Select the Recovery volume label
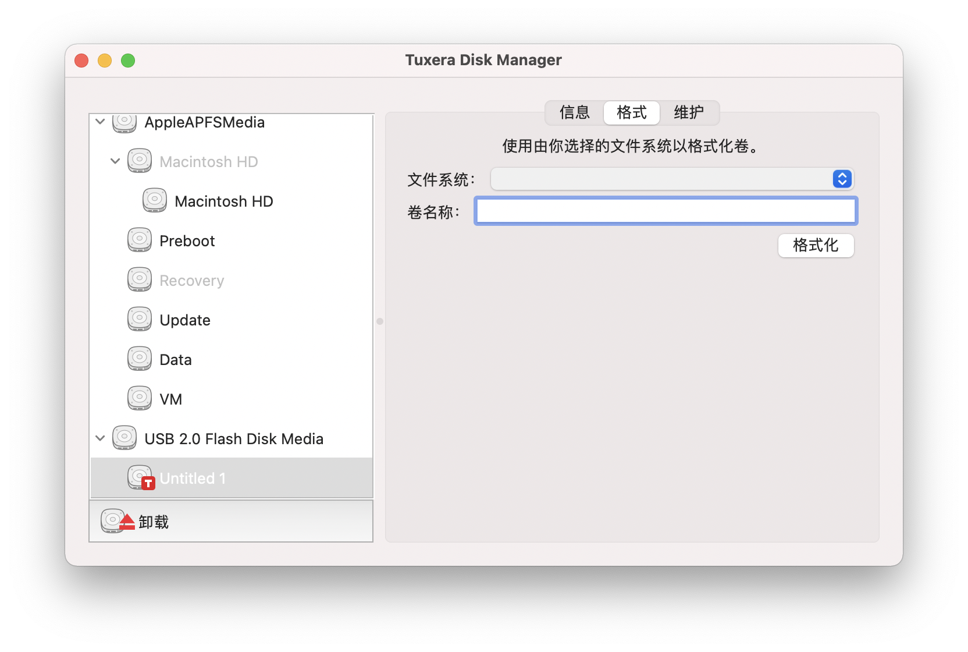This screenshot has width=968, height=652. click(192, 281)
